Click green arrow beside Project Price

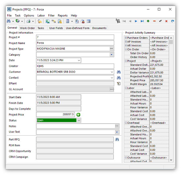click(78, 115)
